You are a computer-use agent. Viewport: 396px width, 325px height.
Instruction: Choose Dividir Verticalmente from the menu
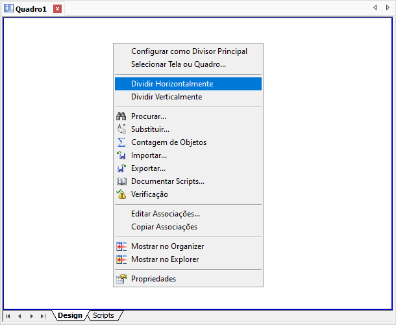click(x=166, y=97)
